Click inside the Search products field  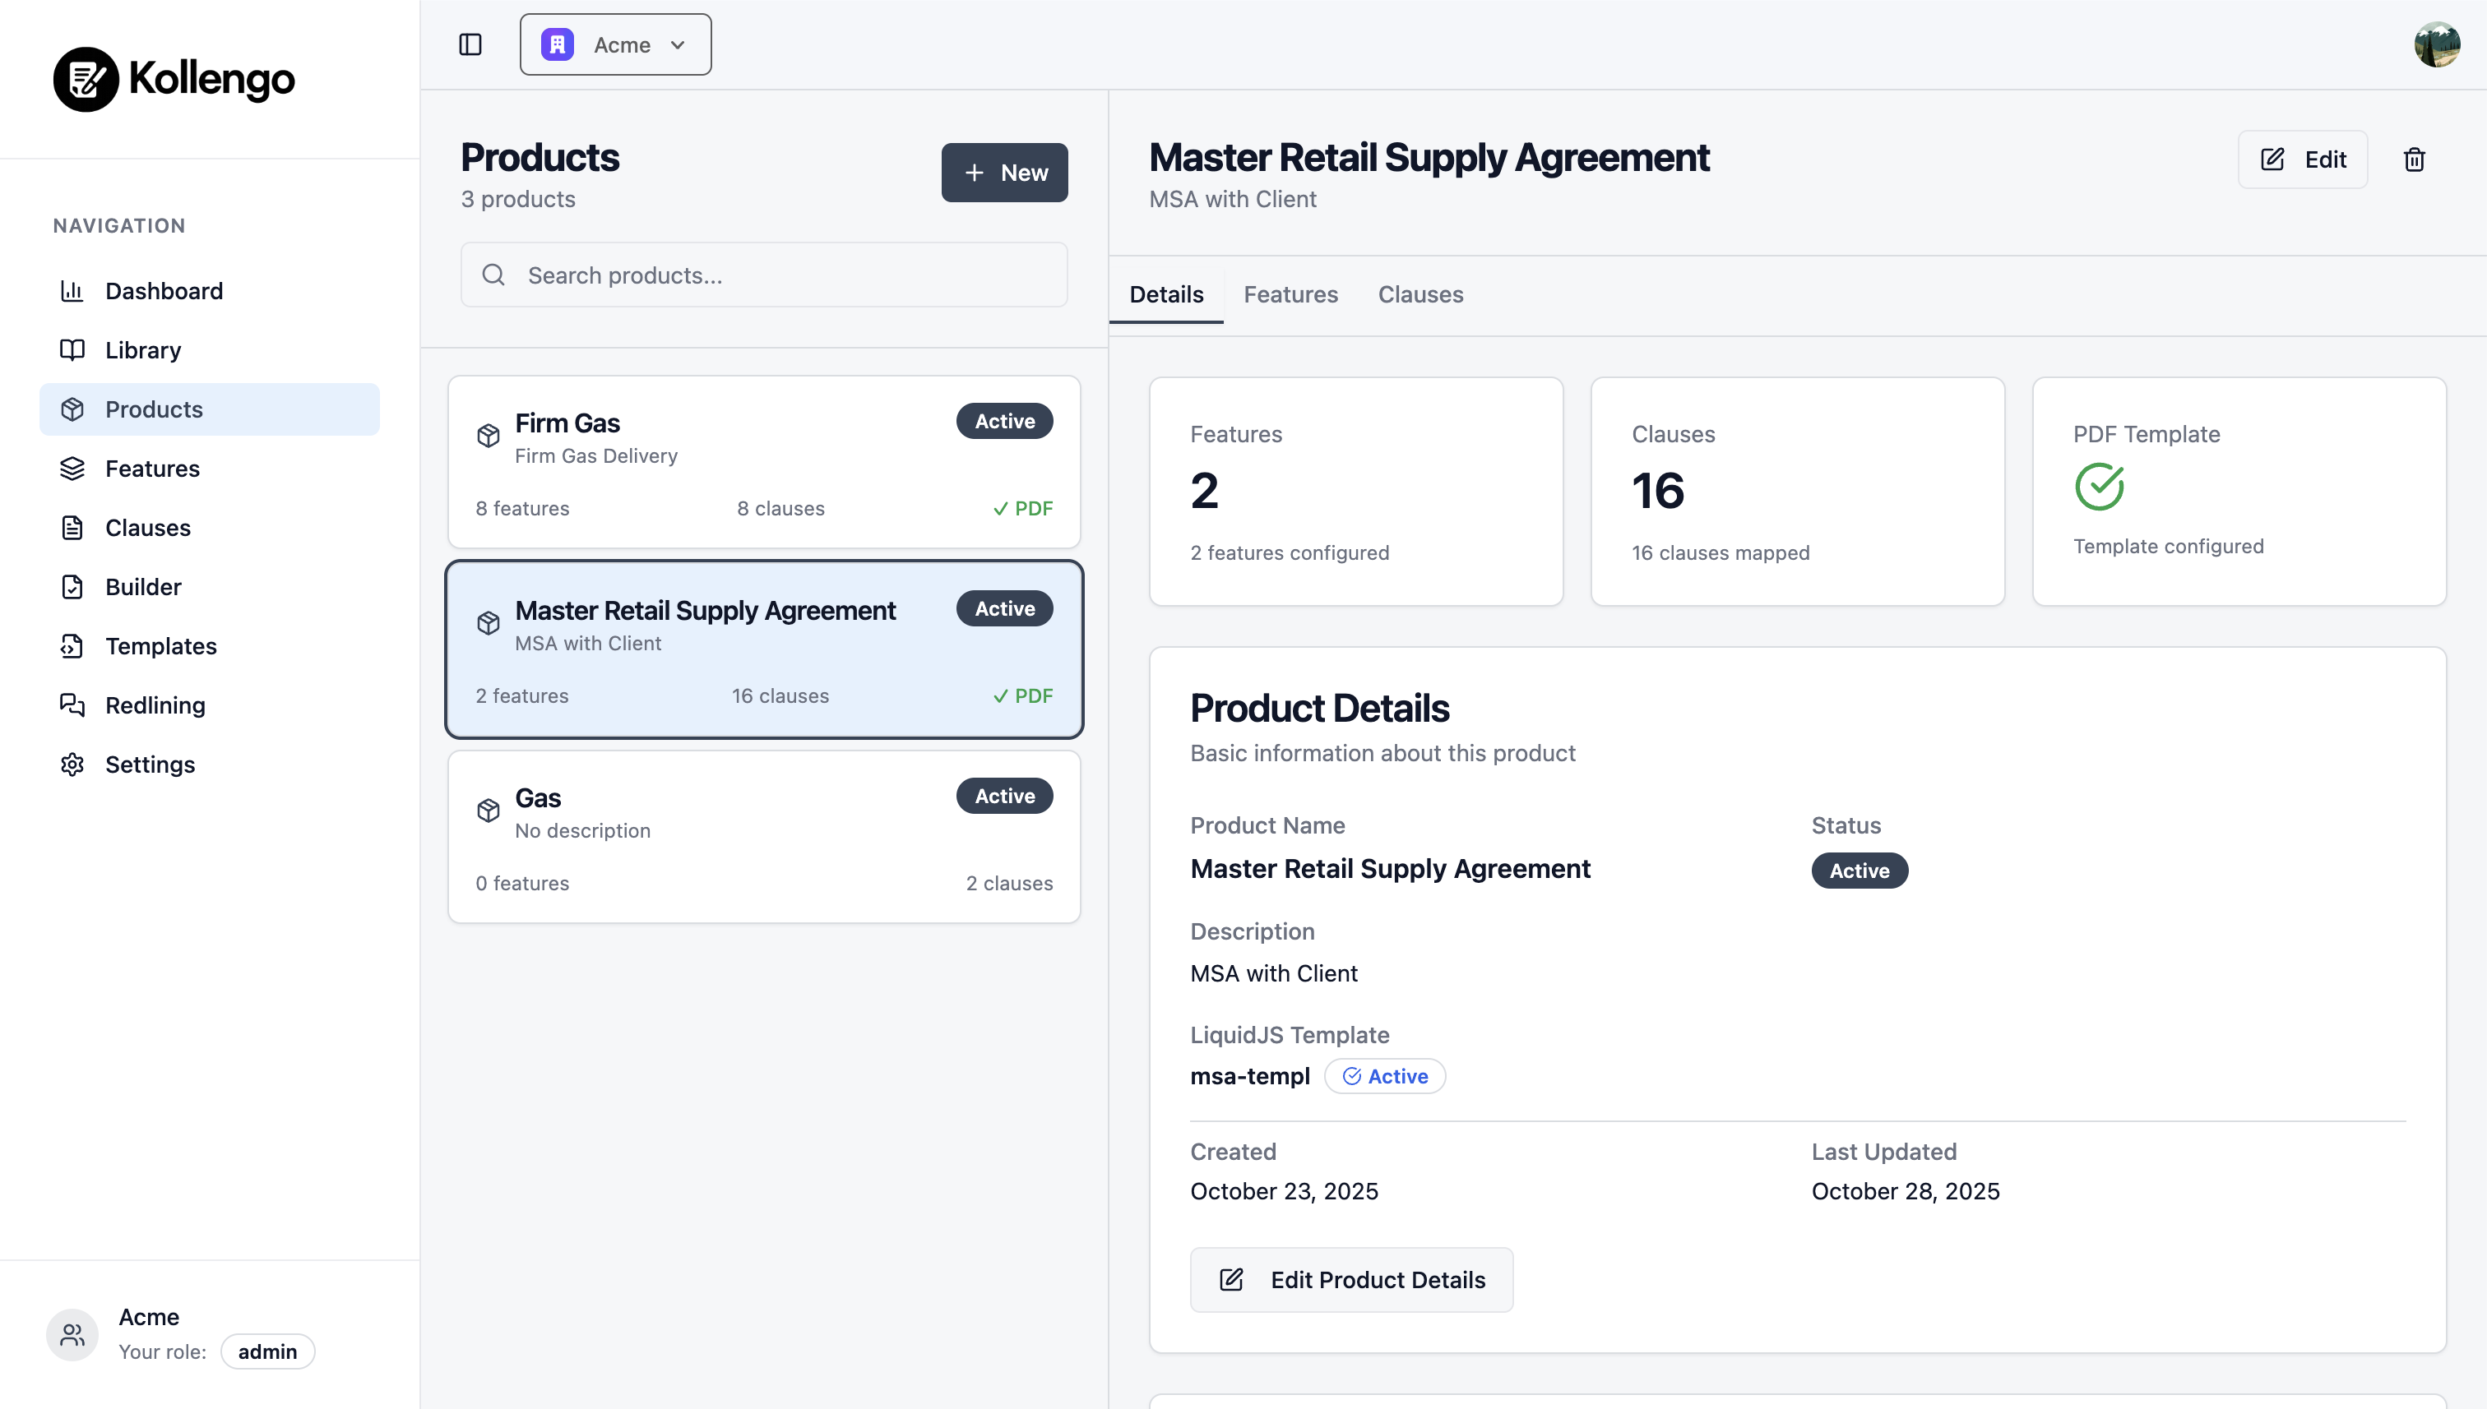764,275
